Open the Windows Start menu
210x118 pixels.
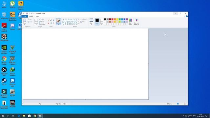point(3,116)
